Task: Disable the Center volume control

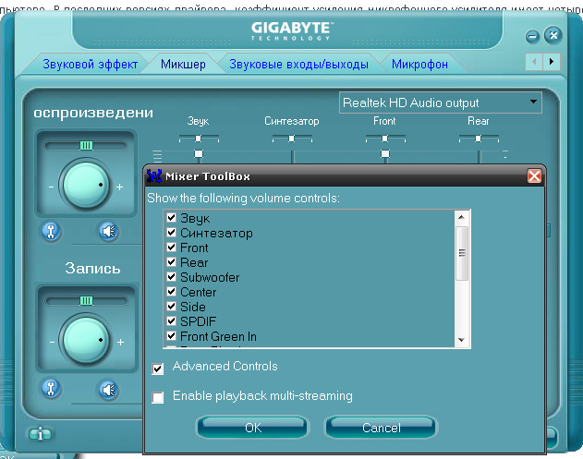Action: (172, 291)
